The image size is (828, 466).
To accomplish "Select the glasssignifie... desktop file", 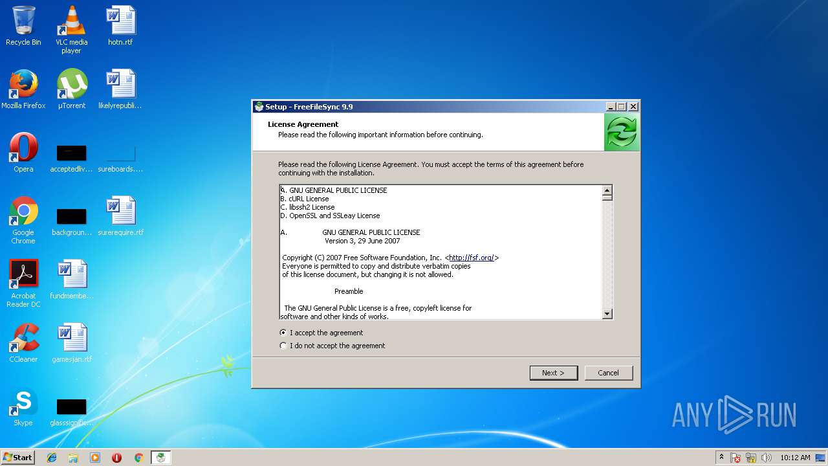I will coord(71,412).
